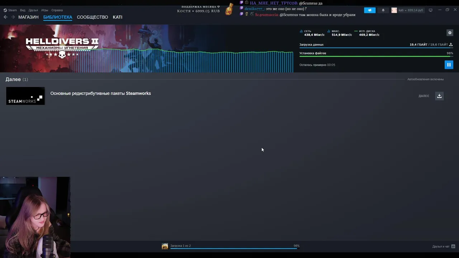The width and height of the screenshot is (459, 258).
Task: Open KATI profile tab
Action: pyautogui.click(x=118, y=17)
